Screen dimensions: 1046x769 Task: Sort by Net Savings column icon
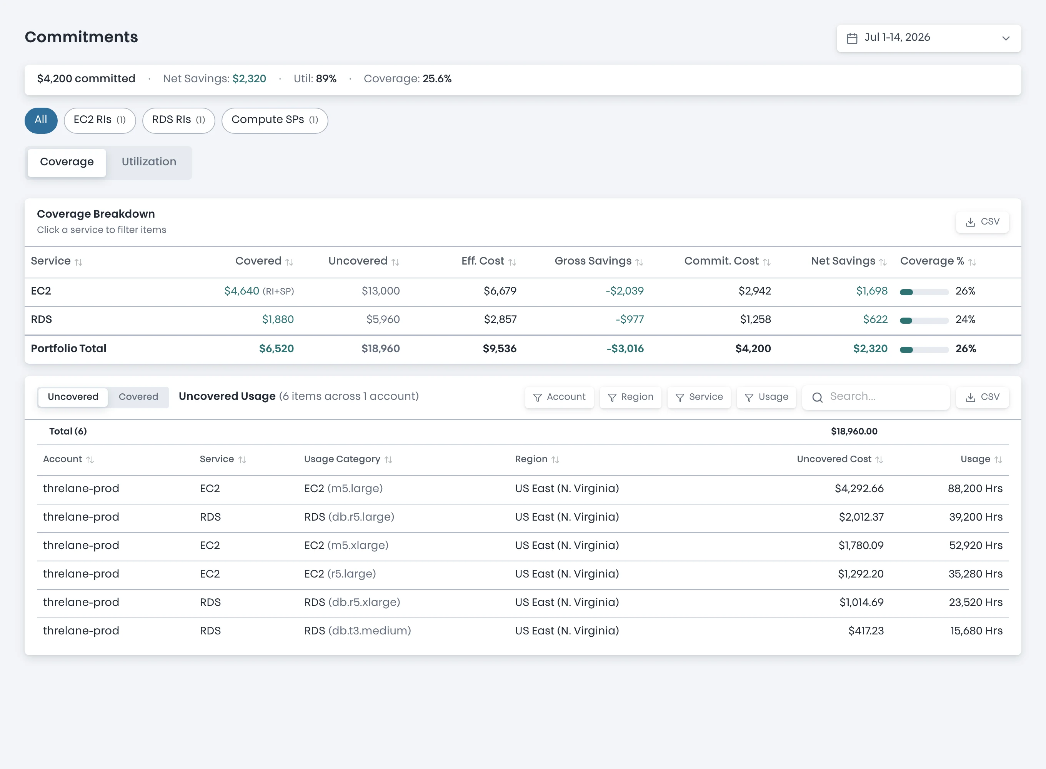(x=883, y=262)
